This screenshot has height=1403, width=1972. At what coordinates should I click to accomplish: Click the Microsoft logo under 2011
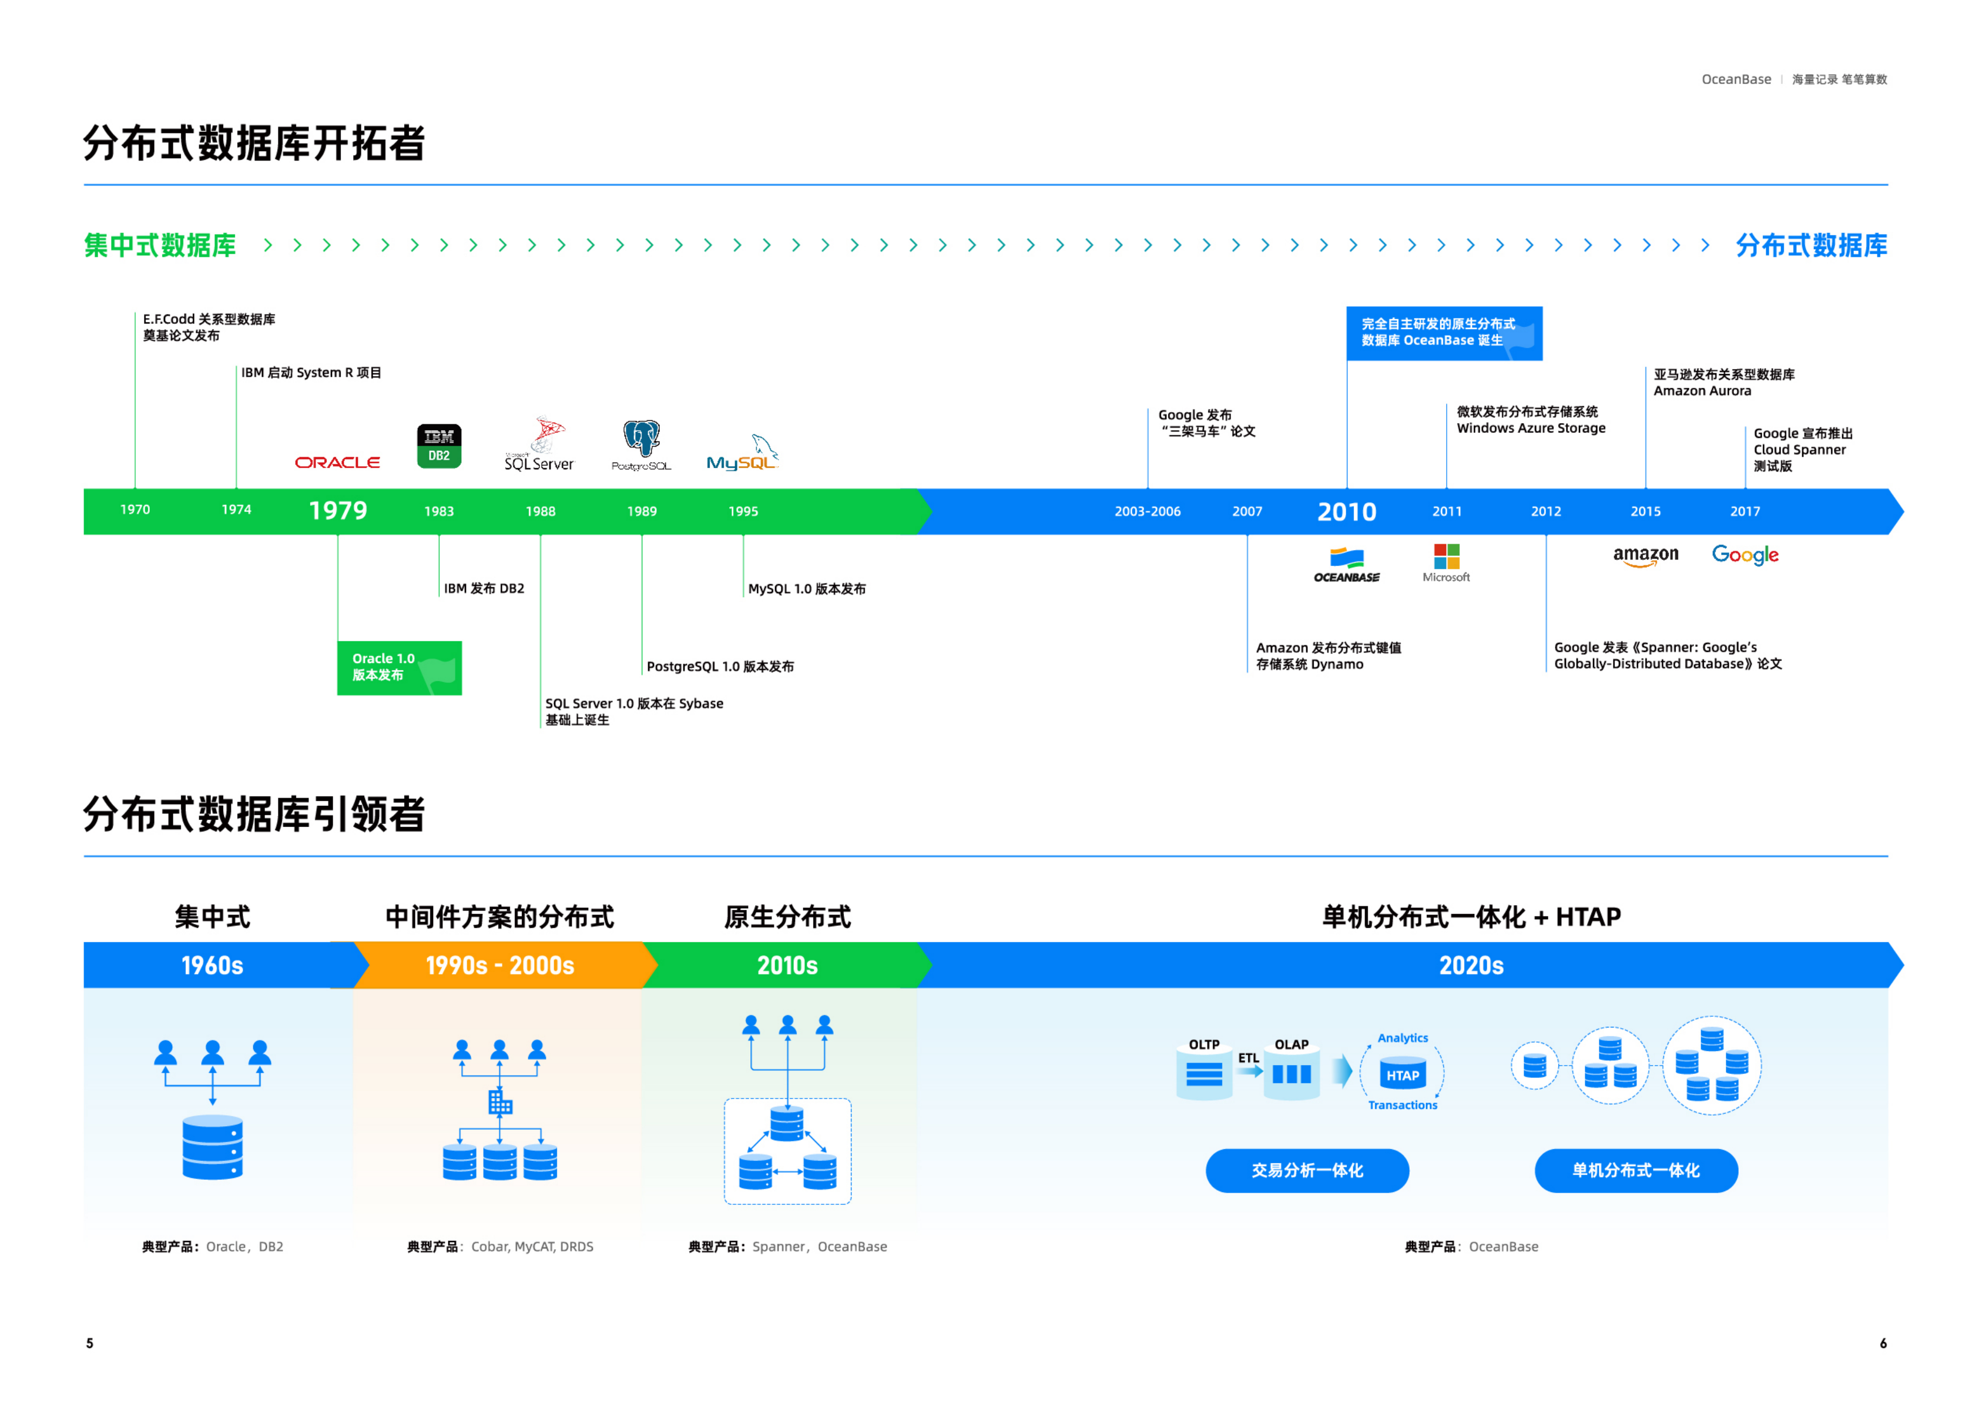1446,563
